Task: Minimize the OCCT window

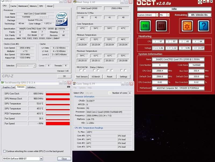Action: [208, 2]
